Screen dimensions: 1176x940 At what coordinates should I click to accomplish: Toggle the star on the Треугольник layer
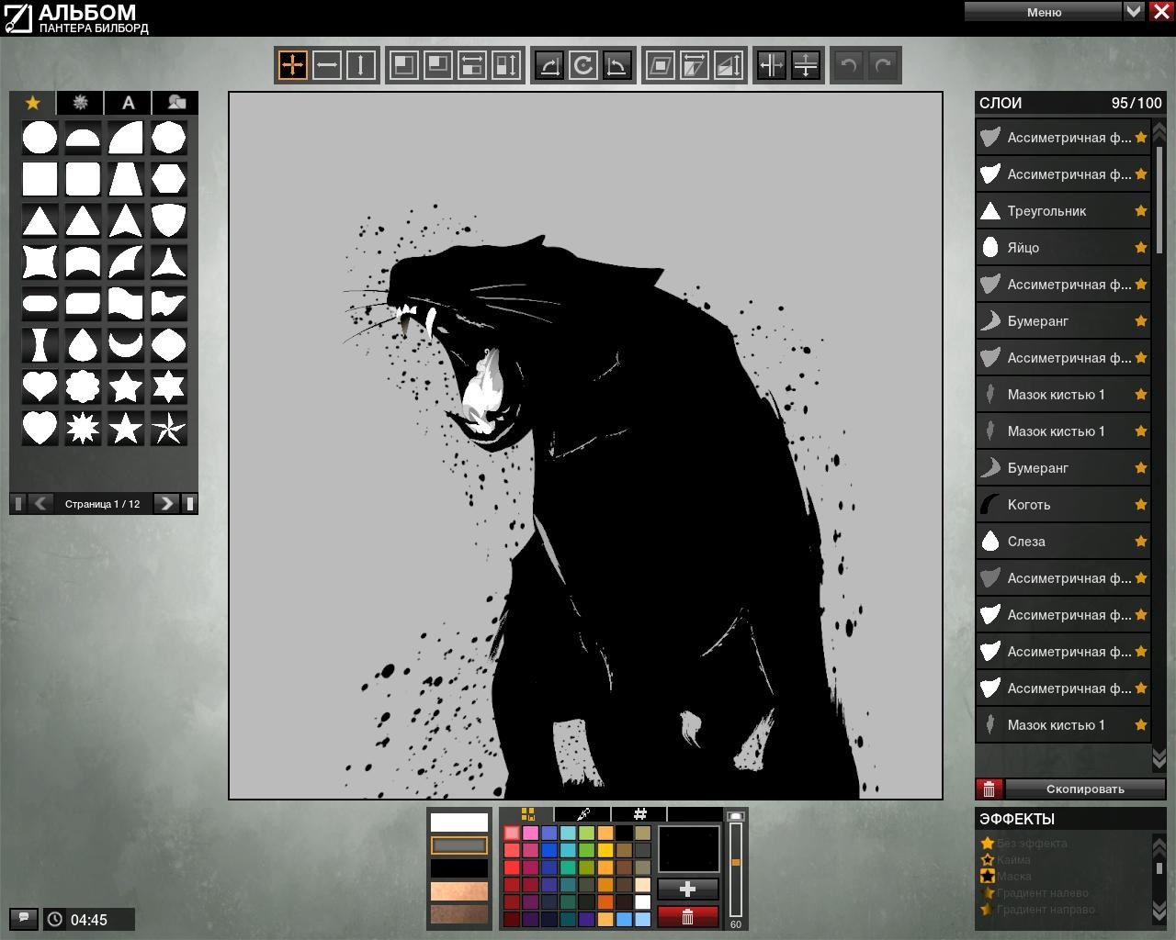pos(1141,211)
